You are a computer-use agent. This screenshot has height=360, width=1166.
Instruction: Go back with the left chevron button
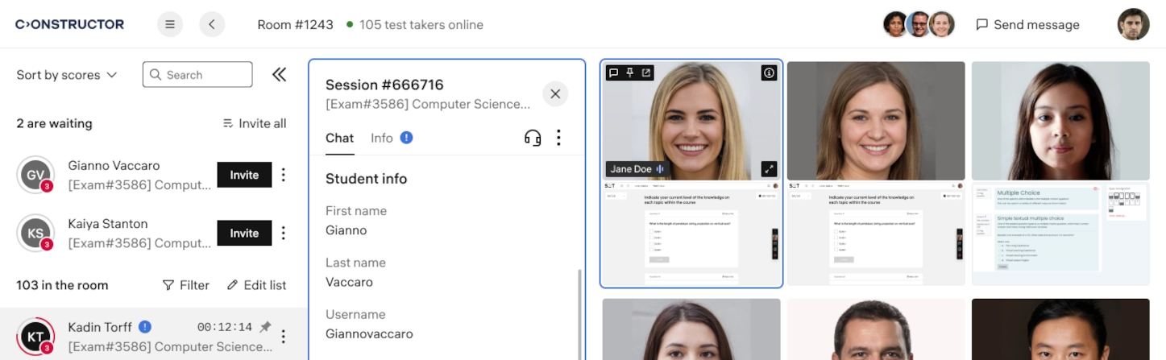(x=212, y=24)
